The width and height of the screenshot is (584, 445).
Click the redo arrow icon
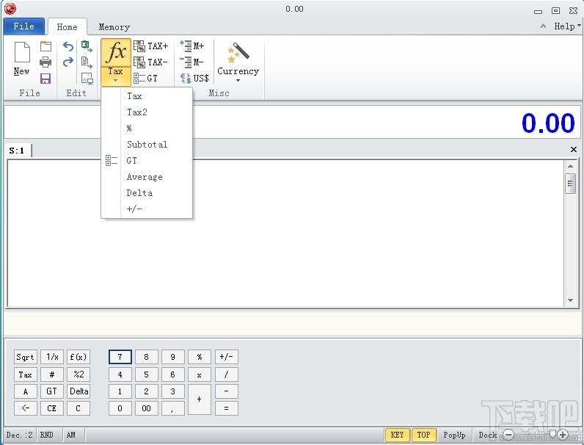pyautogui.click(x=68, y=62)
